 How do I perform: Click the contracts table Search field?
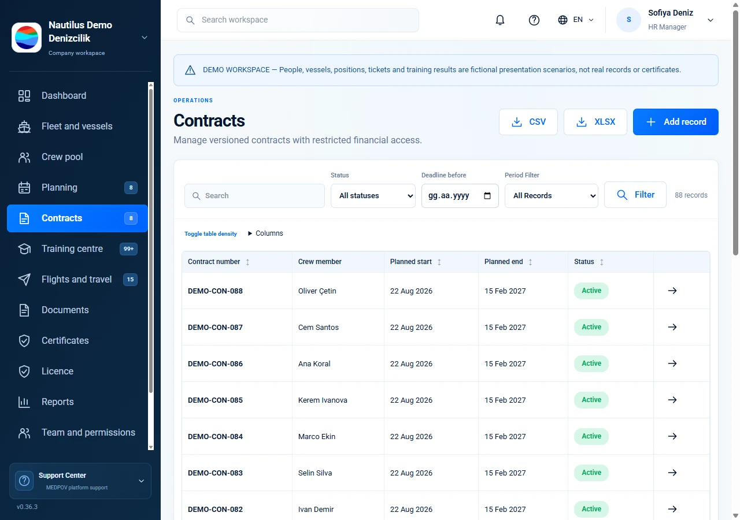[254, 196]
